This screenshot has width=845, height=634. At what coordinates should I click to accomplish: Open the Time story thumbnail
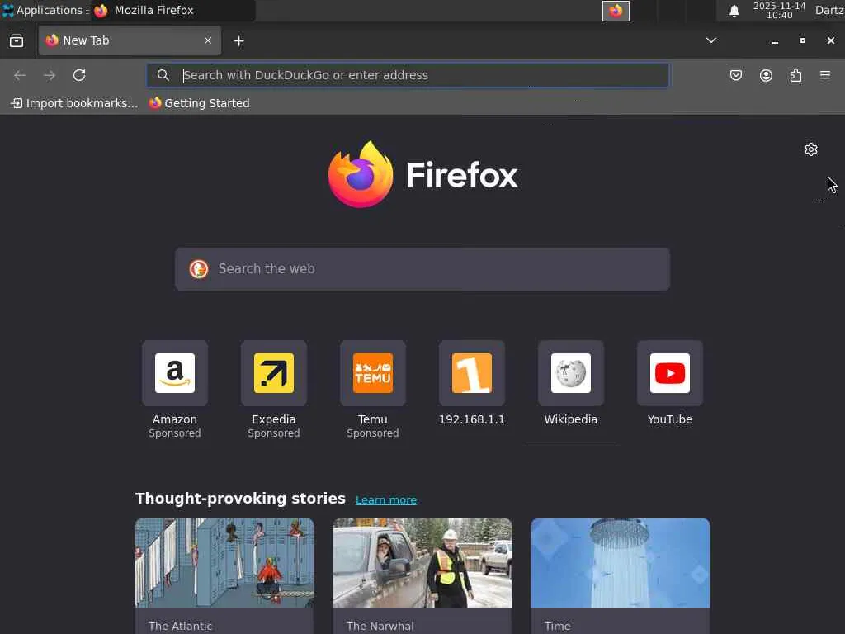click(x=621, y=563)
